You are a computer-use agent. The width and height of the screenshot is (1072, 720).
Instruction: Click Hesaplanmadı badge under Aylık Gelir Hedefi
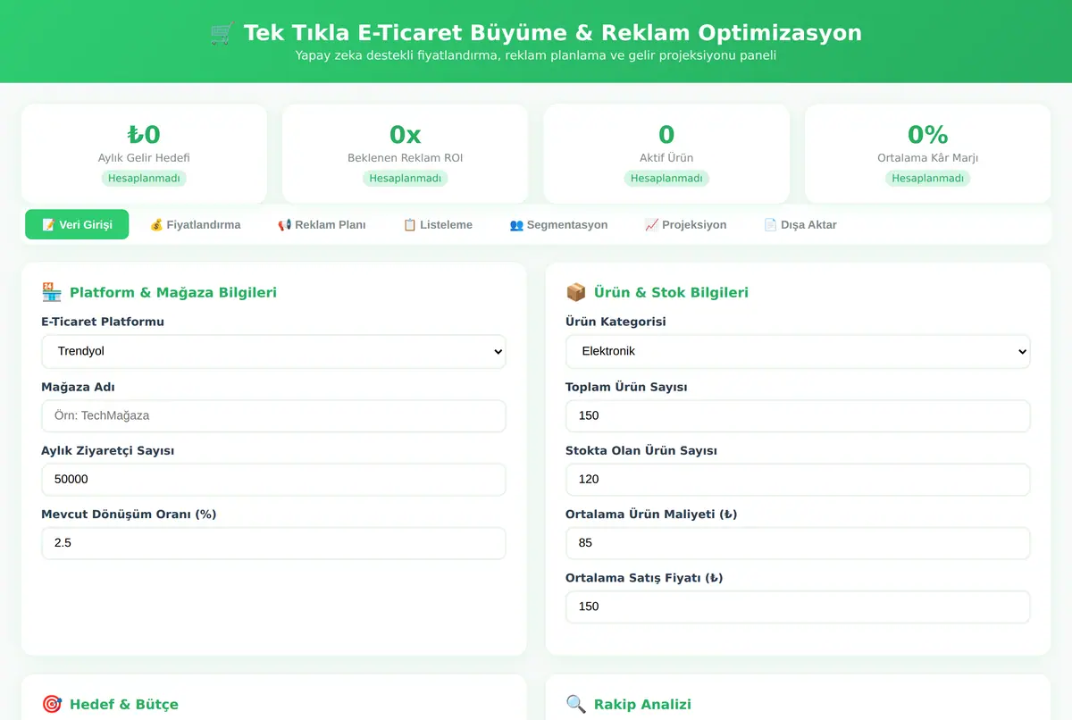pos(144,178)
